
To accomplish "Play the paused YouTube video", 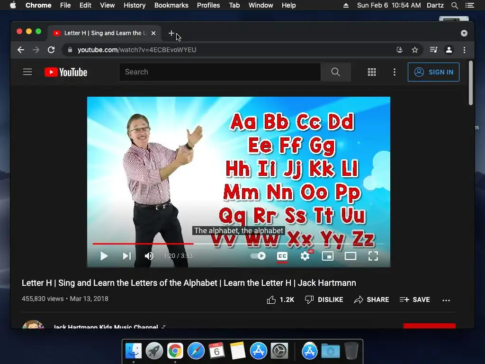I will coord(104,256).
